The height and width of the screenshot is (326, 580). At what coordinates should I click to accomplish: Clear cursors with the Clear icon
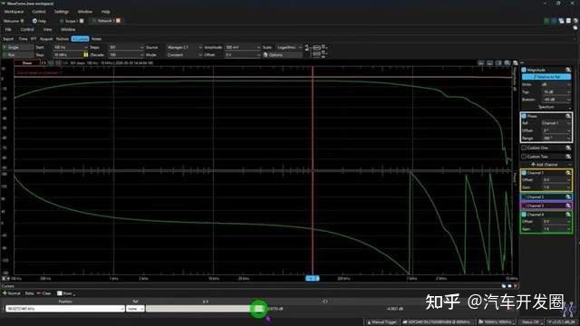tap(39, 293)
